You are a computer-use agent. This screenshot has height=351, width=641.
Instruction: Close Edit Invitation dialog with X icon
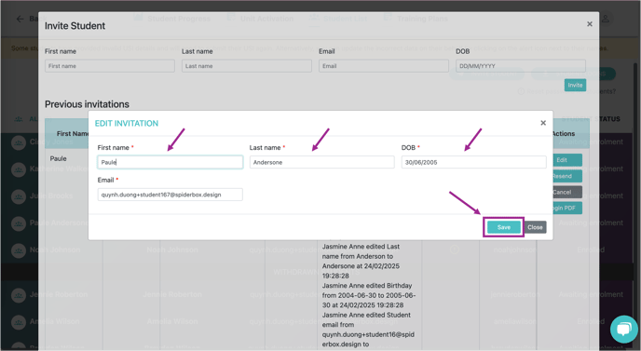(543, 123)
